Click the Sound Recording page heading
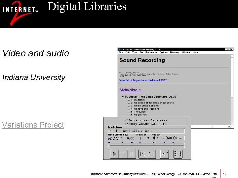Image resolution: width=238 pixels, height=178 pixels. click(142, 60)
